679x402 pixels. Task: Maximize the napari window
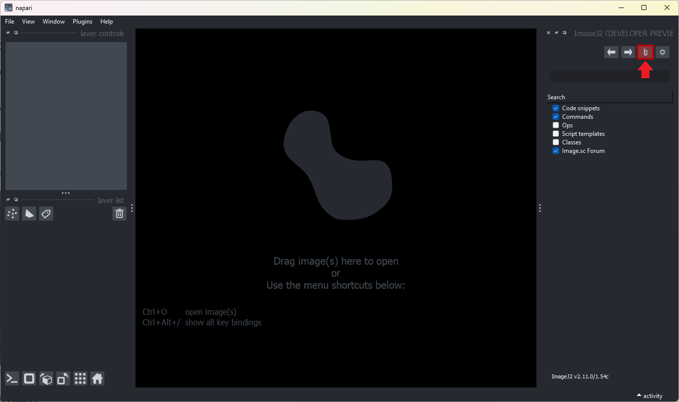pyautogui.click(x=644, y=8)
